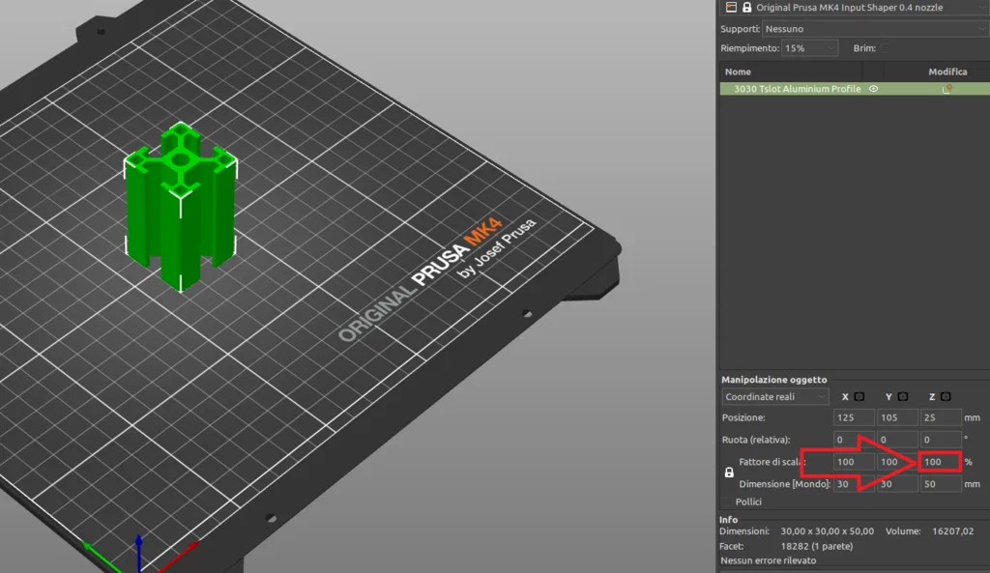
Task: Expand the Coordinate reali dropdown
Action: click(775, 396)
